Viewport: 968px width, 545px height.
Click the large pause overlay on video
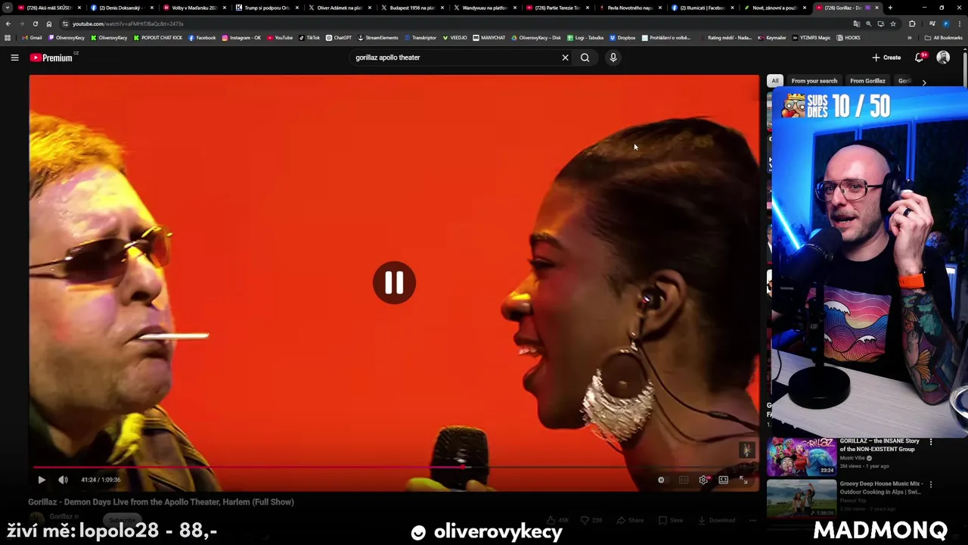coord(394,283)
